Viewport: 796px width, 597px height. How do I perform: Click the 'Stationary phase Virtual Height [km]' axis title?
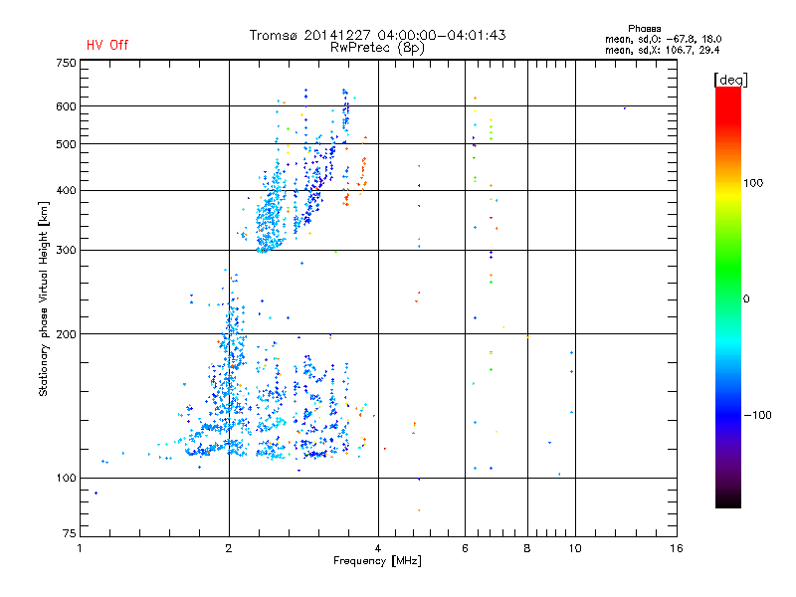[44, 299]
